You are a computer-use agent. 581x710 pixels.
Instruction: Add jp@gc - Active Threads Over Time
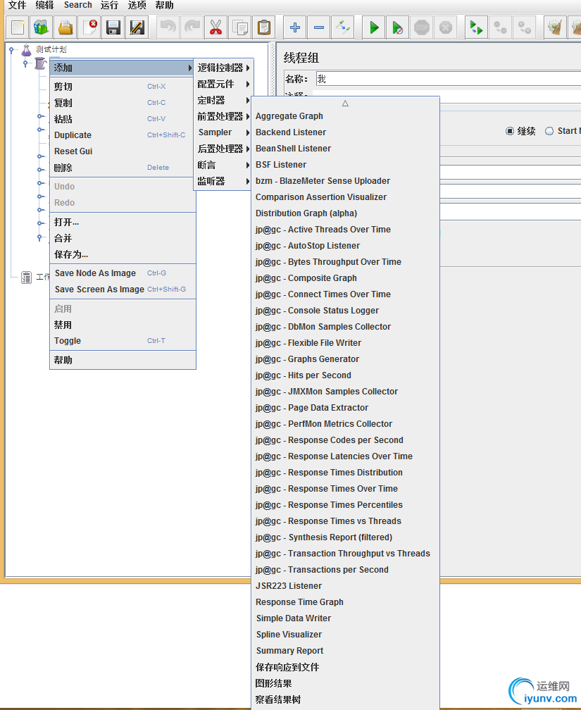pyautogui.click(x=345, y=230)
